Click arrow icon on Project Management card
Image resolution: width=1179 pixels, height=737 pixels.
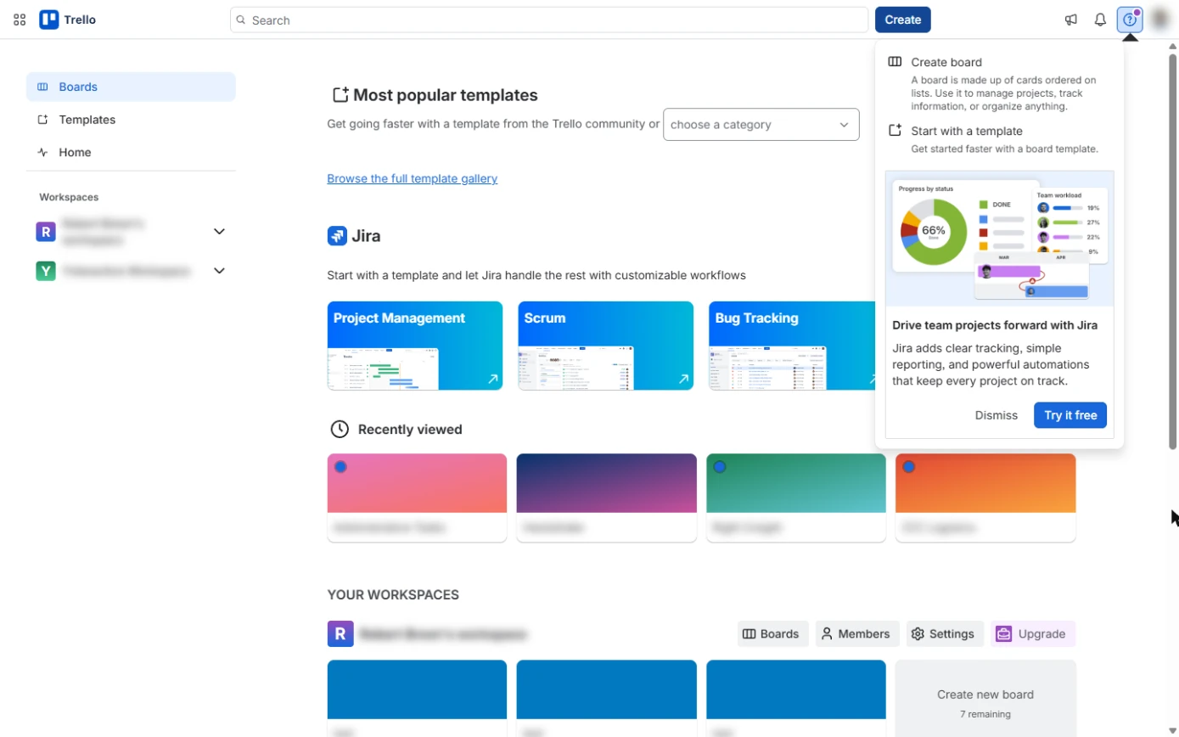pyautogui.click(x=492, y=380)
